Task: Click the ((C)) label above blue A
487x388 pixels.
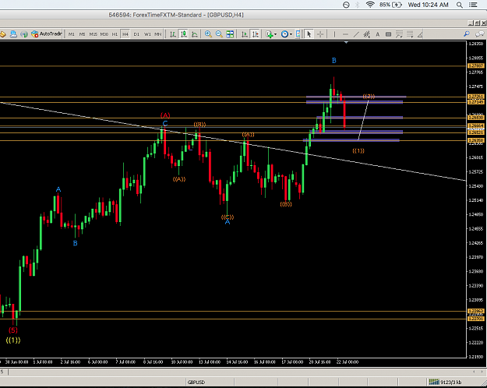Action: [228, 217]
